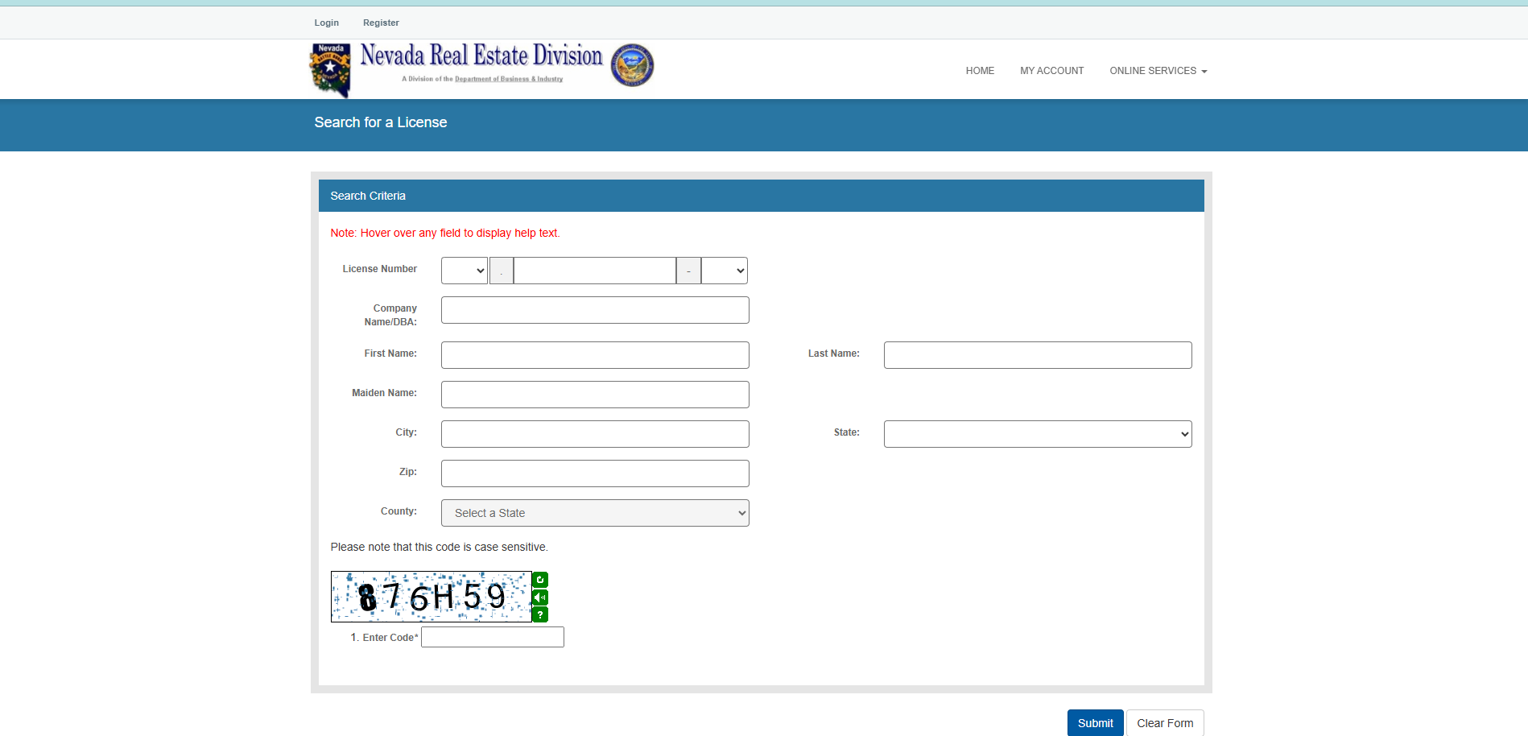The width and height of the screenshot is (1528, 736).
Task: Click the Enter Code captcha field
Action: click(493, 637)
